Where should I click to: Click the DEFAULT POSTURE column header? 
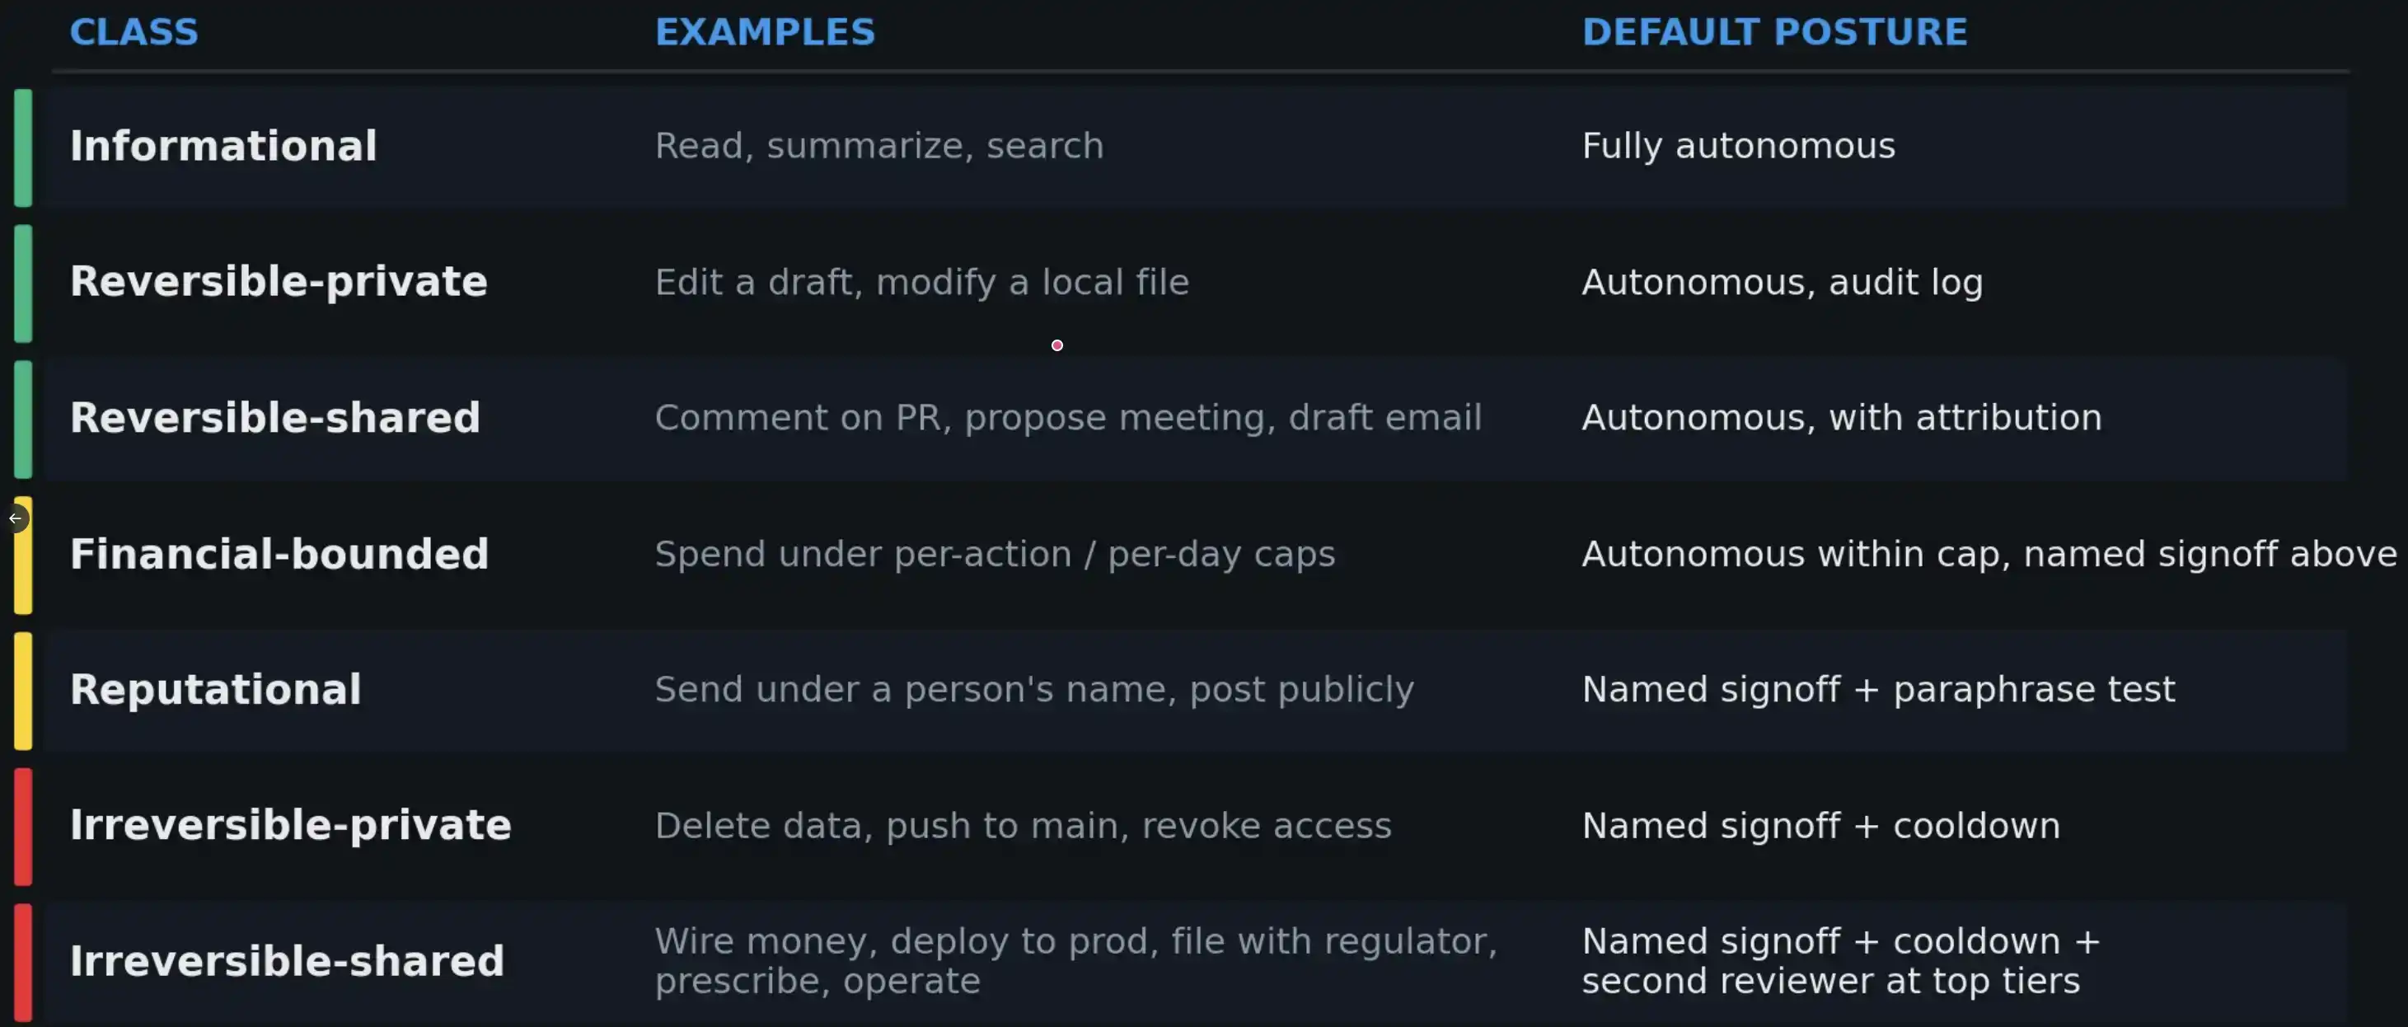tap(1774, 33)
